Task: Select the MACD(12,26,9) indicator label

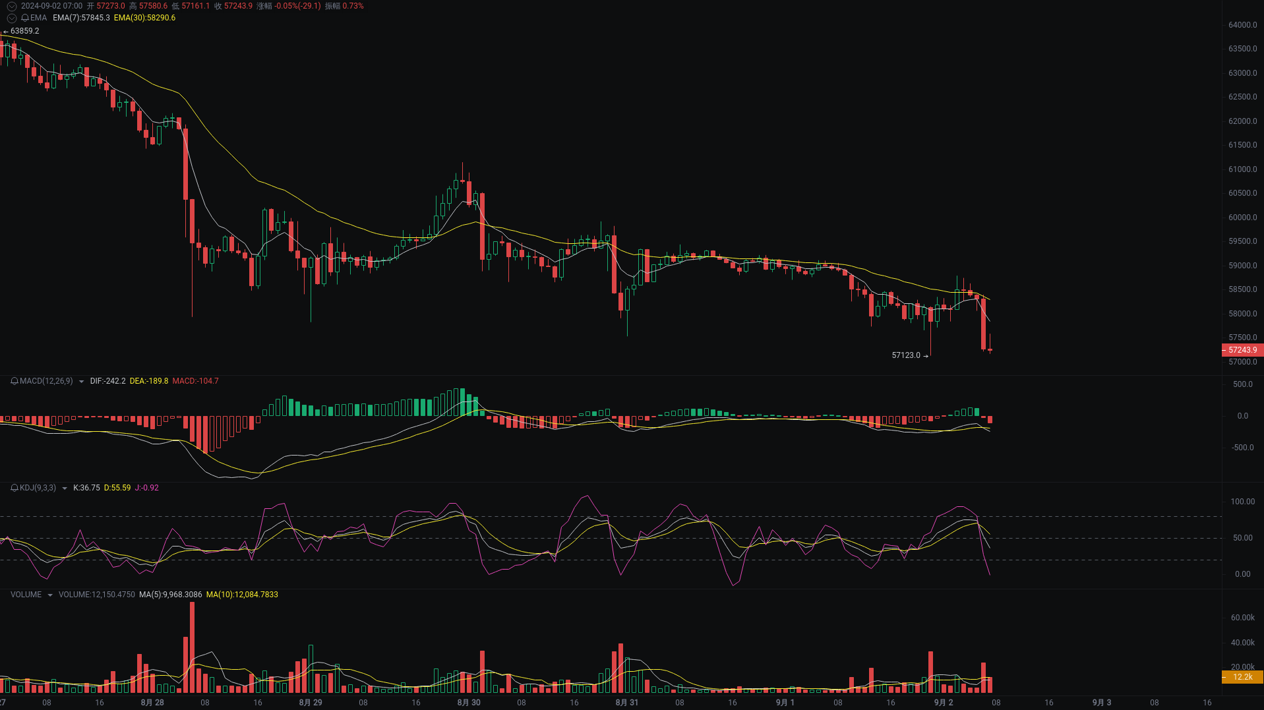Action: (46, 381)
